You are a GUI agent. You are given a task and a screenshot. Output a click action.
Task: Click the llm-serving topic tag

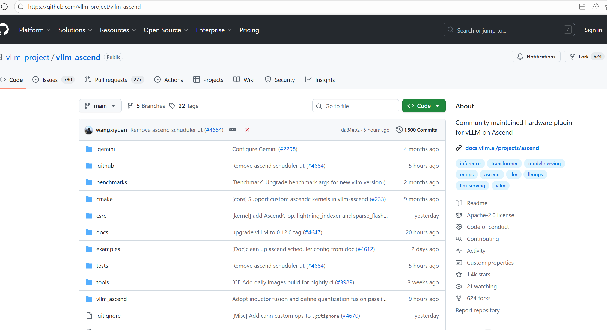point(472,186)
